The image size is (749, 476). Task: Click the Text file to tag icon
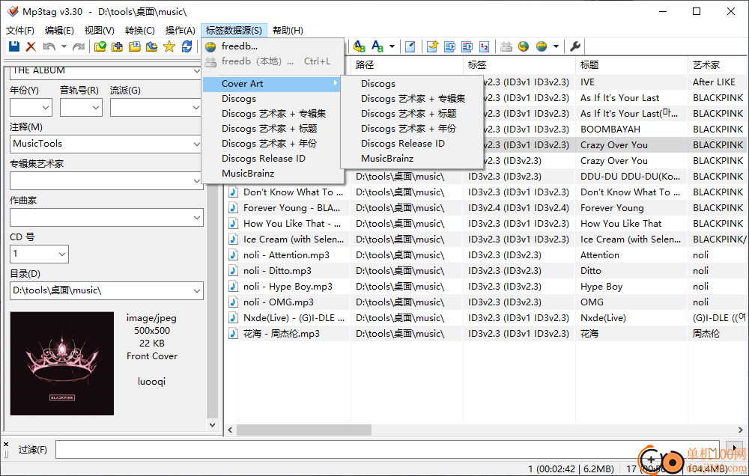click(467, 46)
